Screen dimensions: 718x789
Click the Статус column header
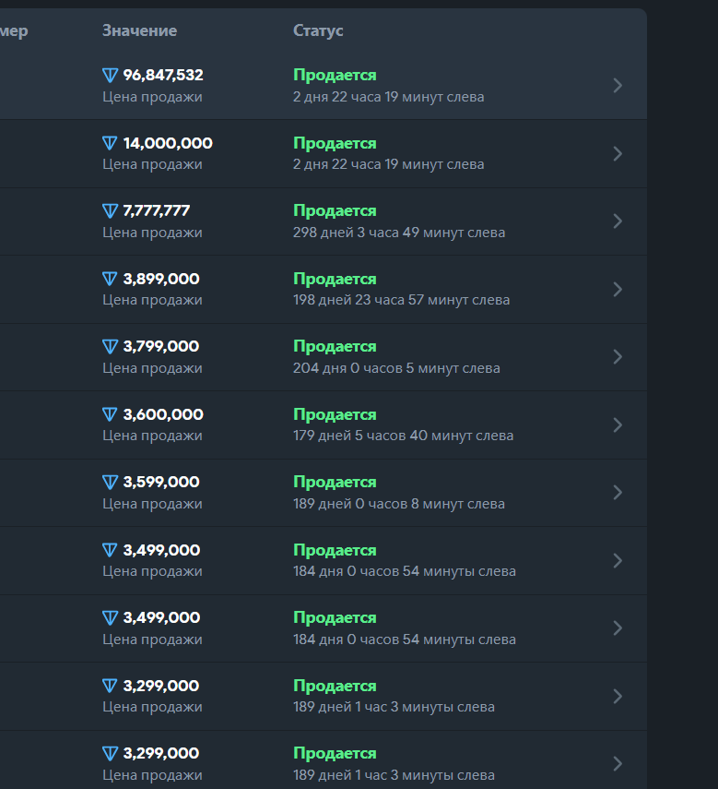[318, 30]
